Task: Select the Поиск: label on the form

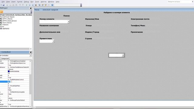Action: click(x=67, y=16)
